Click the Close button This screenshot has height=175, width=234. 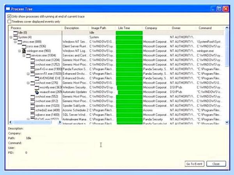click(x=216, y=164)
